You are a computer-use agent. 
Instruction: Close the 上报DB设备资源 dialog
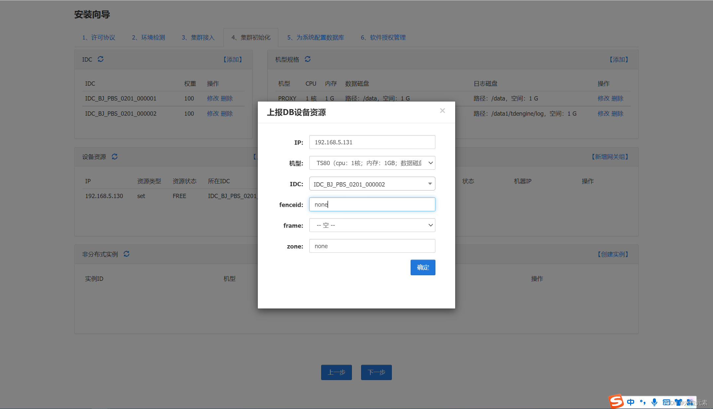pos(442,111)
